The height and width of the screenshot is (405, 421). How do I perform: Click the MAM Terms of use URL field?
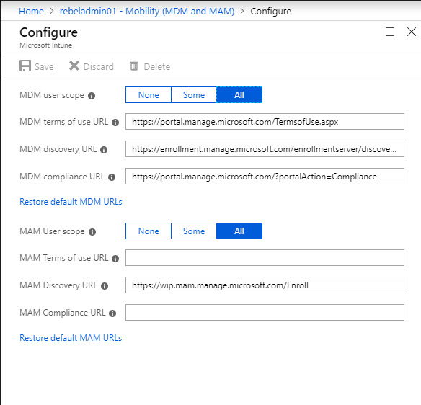[265, 258]
